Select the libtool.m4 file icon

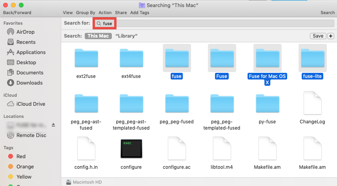click(x=222, y=148)
